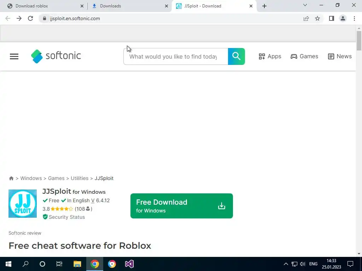Show hidden system tray icons
The image size is (362, 271).
click(x=286, y=264)
